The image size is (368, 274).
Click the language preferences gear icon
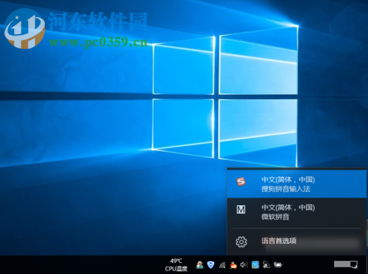point(241,242)
